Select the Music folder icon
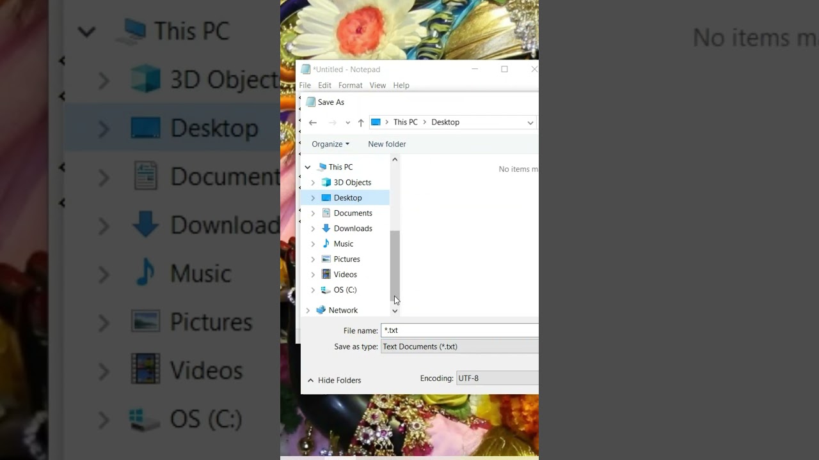The image size is (819, 460). coord(326,244)
